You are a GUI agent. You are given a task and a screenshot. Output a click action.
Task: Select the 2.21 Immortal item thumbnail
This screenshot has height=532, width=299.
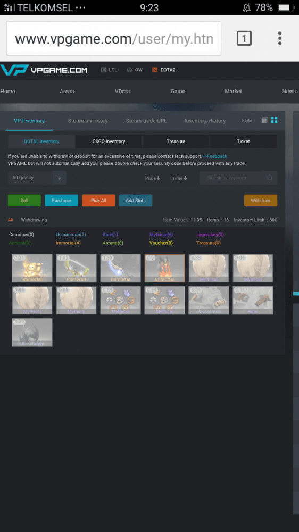(x=32, y=268)
